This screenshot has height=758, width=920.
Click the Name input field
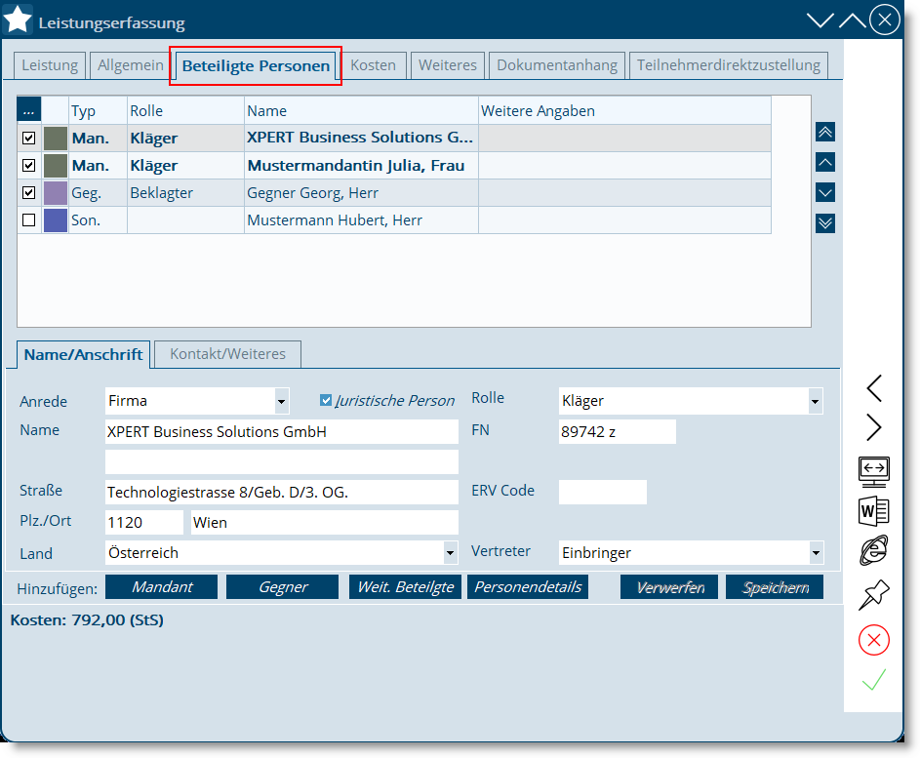(x=282, y=432)
